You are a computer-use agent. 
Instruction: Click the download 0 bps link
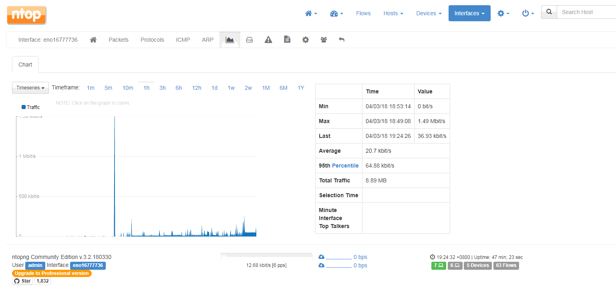pyautogui.click(x=360, y=265)
